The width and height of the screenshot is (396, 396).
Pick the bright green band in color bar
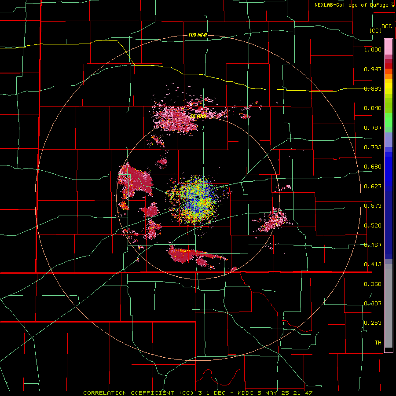click(389, 120)
